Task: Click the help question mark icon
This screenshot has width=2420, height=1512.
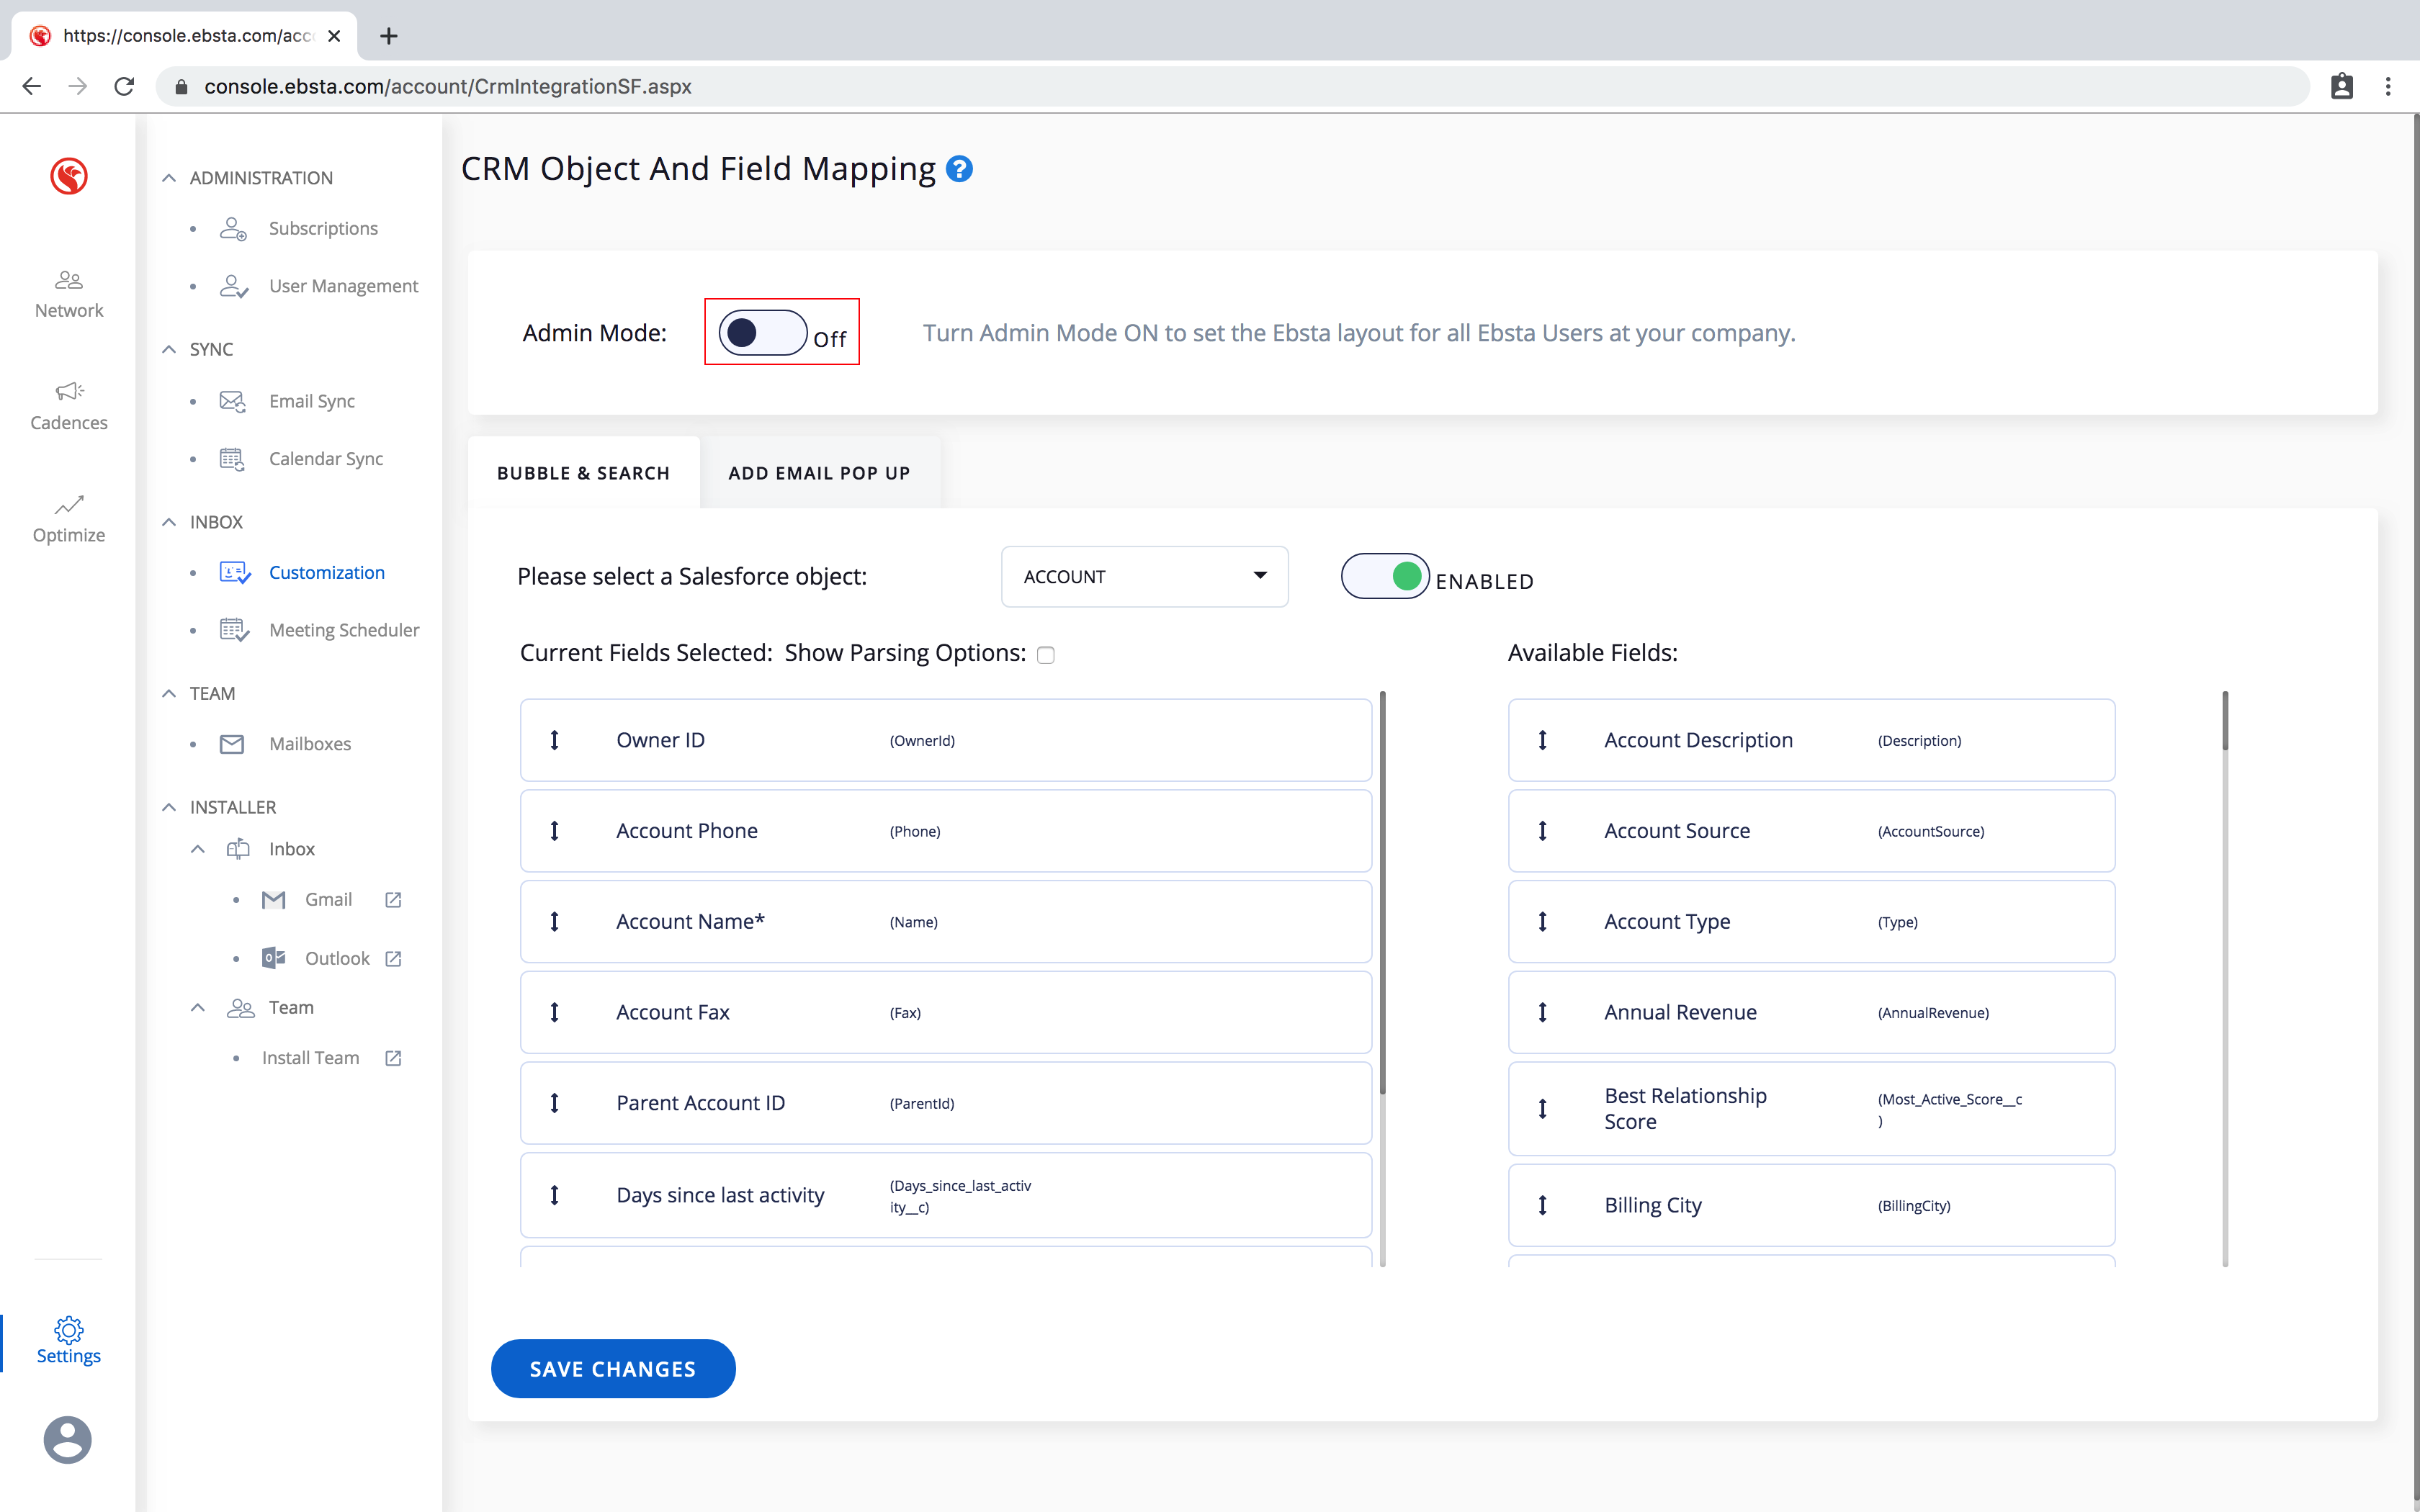Action: (x=959, y=169)
